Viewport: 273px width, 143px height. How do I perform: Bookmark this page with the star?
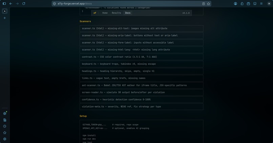pos(208,4)
